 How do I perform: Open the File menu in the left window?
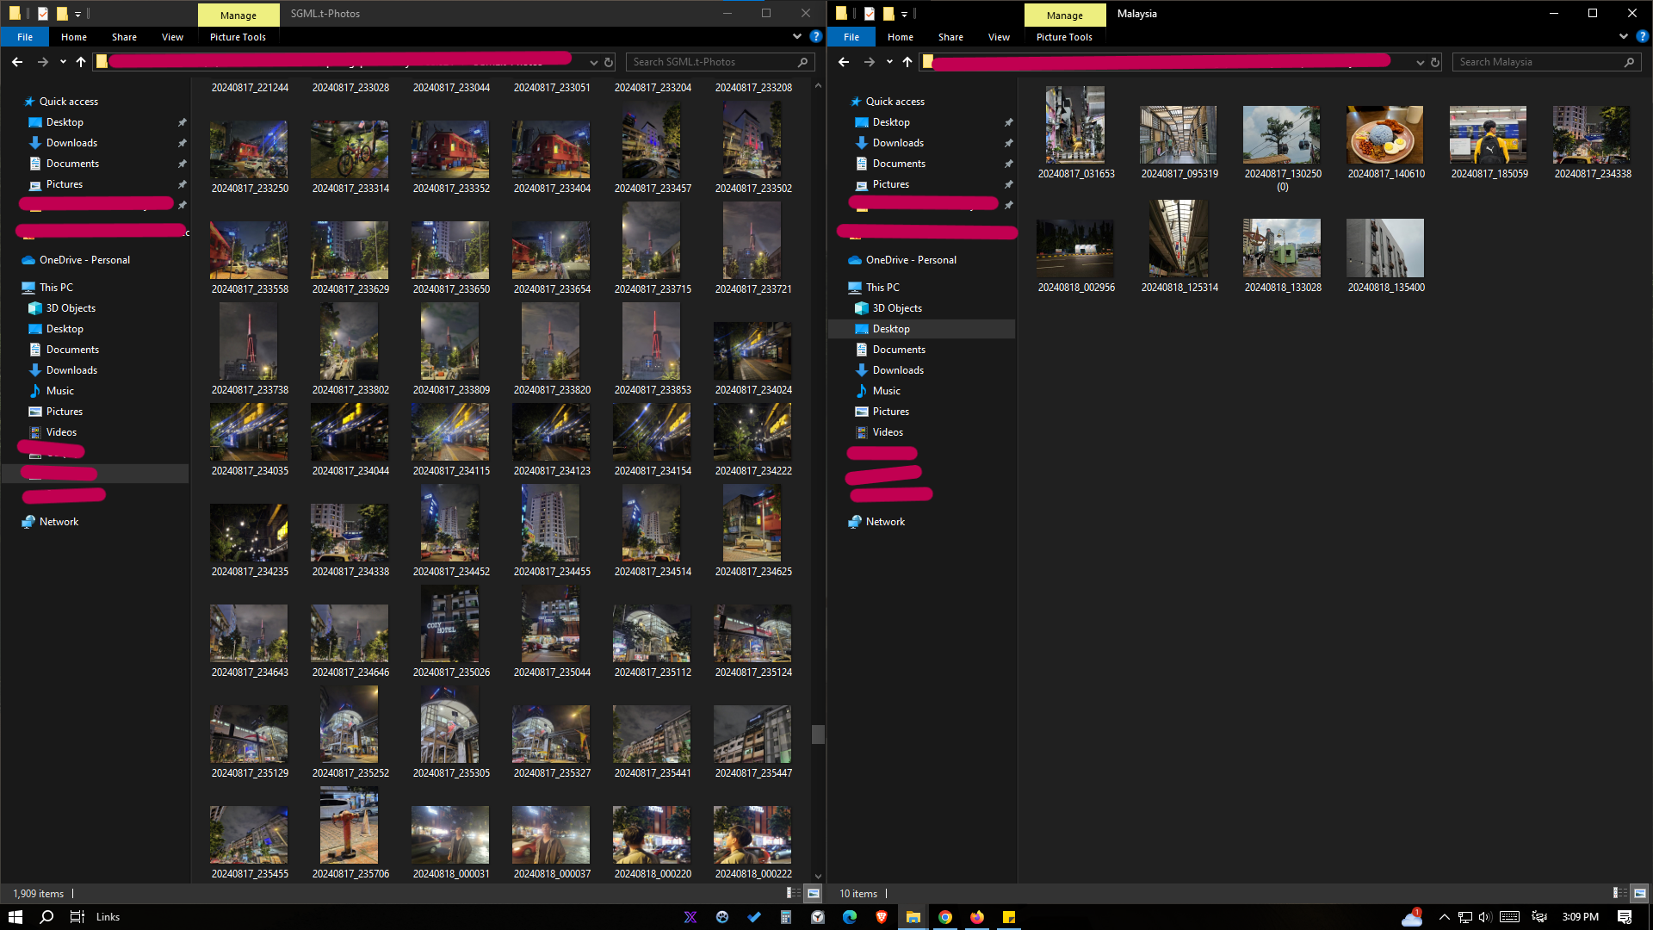coord(25,37)
